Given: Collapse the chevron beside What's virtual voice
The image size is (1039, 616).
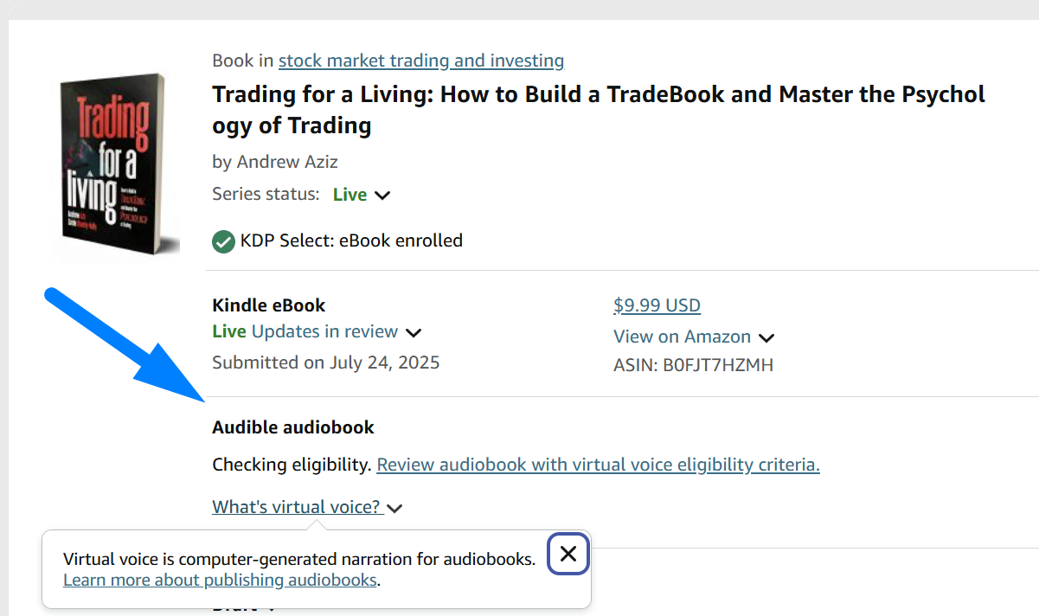Looking at the screenshot, I should [394, 509].
